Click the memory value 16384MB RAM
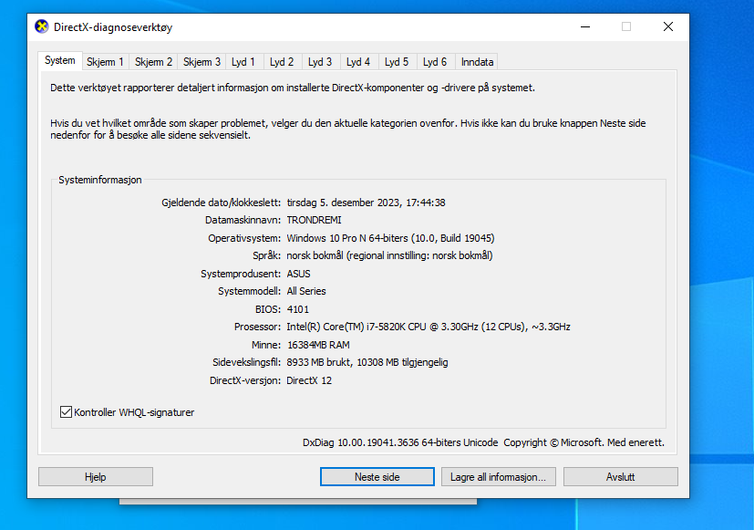The image size is (754, 530). coord(318,345)
